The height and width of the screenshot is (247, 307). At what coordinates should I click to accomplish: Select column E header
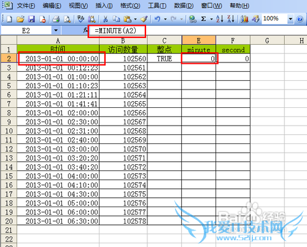199,40
